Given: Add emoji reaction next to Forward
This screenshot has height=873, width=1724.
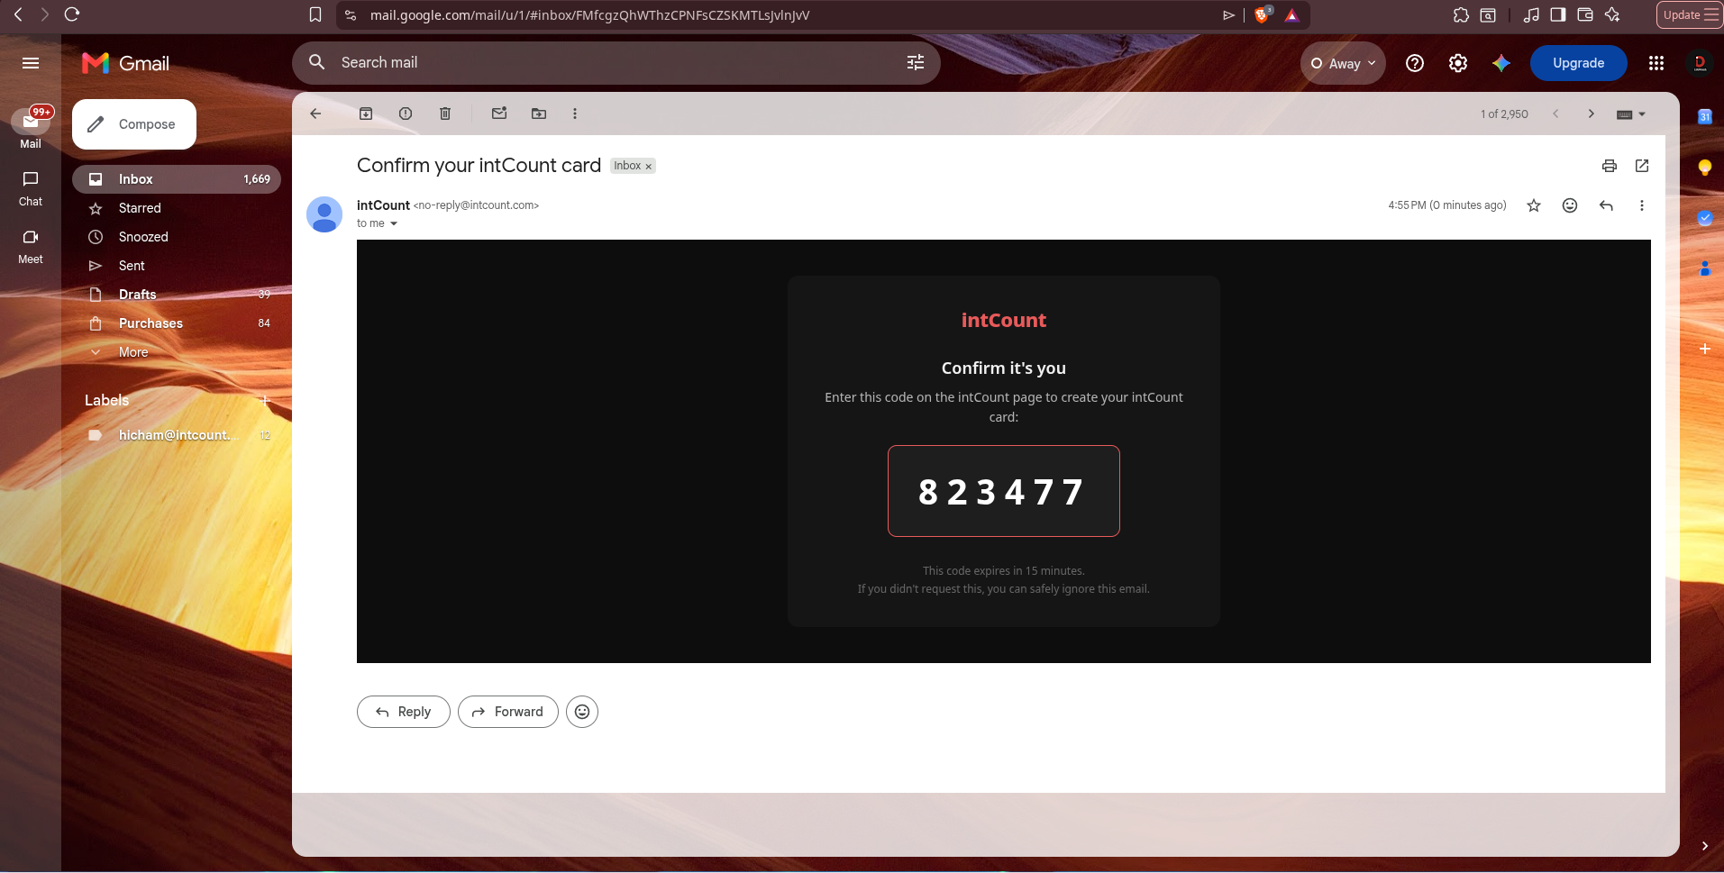Looking at the screenshot, I should click(582, 712).
